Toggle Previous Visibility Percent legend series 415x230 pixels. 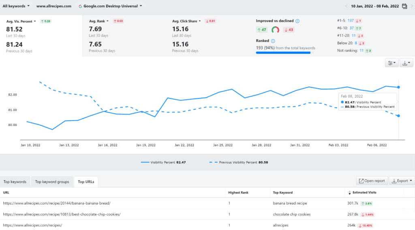[x=238, y=162]
